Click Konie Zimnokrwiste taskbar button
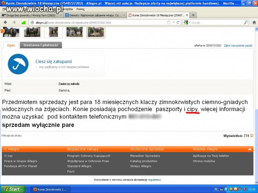The image size is (258, 193). coord(51,189)
